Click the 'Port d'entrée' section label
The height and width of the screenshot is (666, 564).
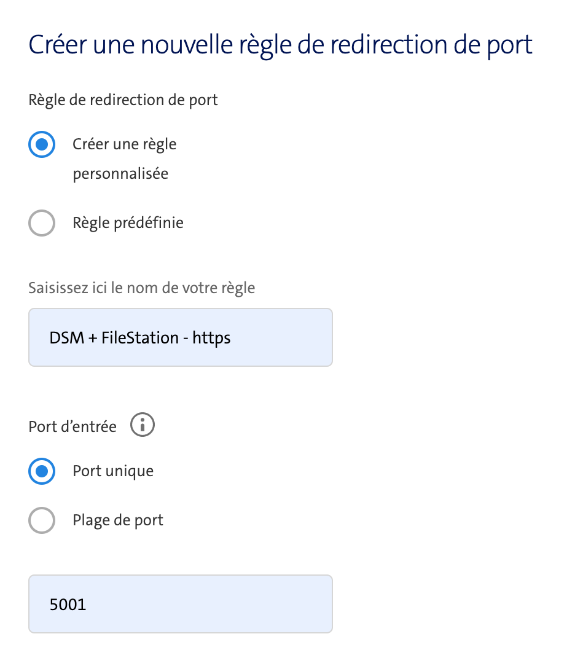(72, 426)
